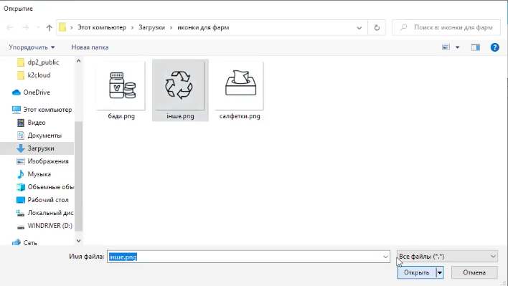
Task: Click the бади.png file name label
Action: tap(121, 116)
